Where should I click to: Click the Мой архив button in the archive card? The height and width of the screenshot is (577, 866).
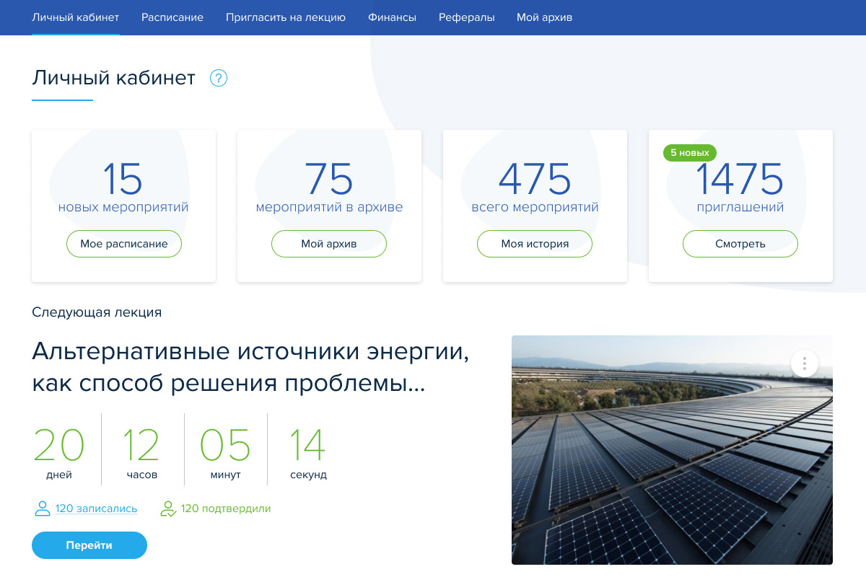[x=329, y=244]
